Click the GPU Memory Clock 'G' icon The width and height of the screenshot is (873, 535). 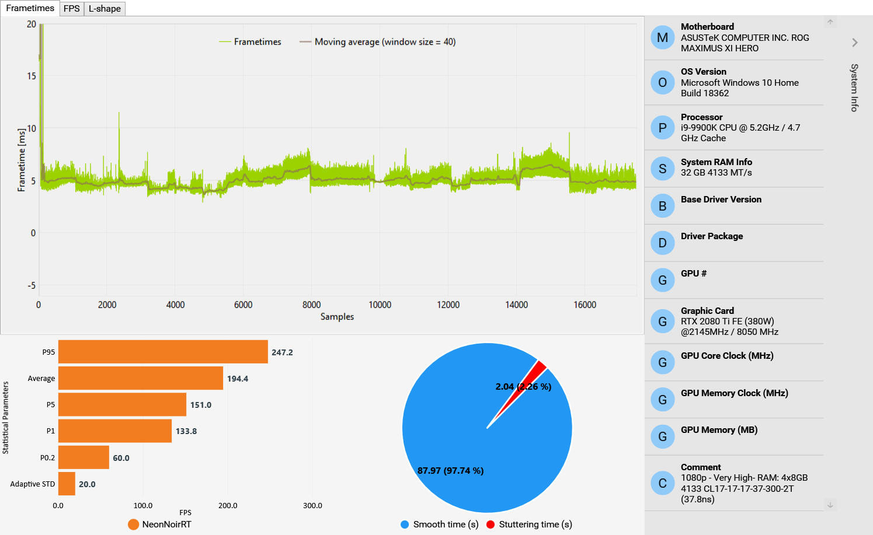pos(663,400)
